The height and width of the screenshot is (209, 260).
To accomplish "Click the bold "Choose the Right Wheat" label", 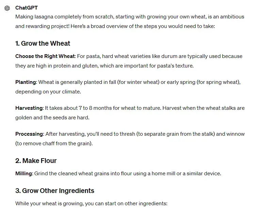I will 45,56.
